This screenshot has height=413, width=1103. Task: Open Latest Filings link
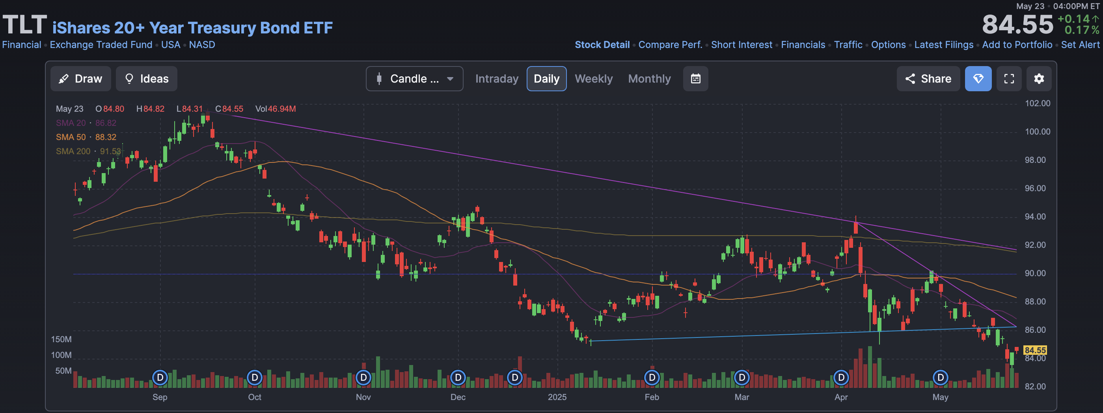(x=944, y=45)
